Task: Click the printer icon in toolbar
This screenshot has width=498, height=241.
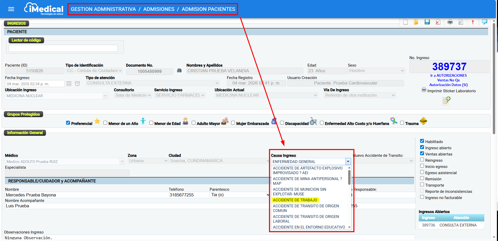Action: tap(450, 22)
